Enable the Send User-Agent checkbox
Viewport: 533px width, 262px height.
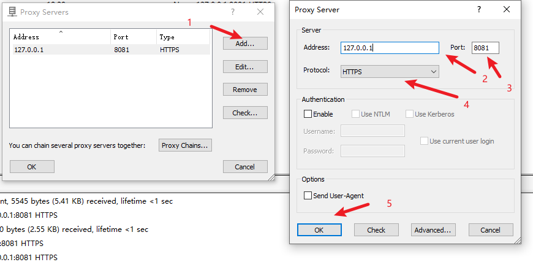coord(308,196)
